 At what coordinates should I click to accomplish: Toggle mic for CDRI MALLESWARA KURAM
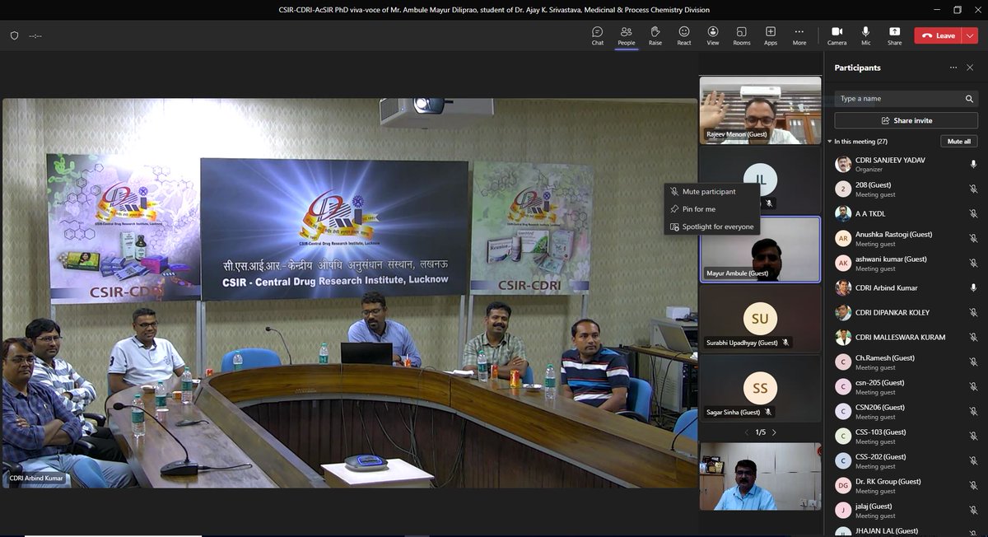(x=973, y=338)
